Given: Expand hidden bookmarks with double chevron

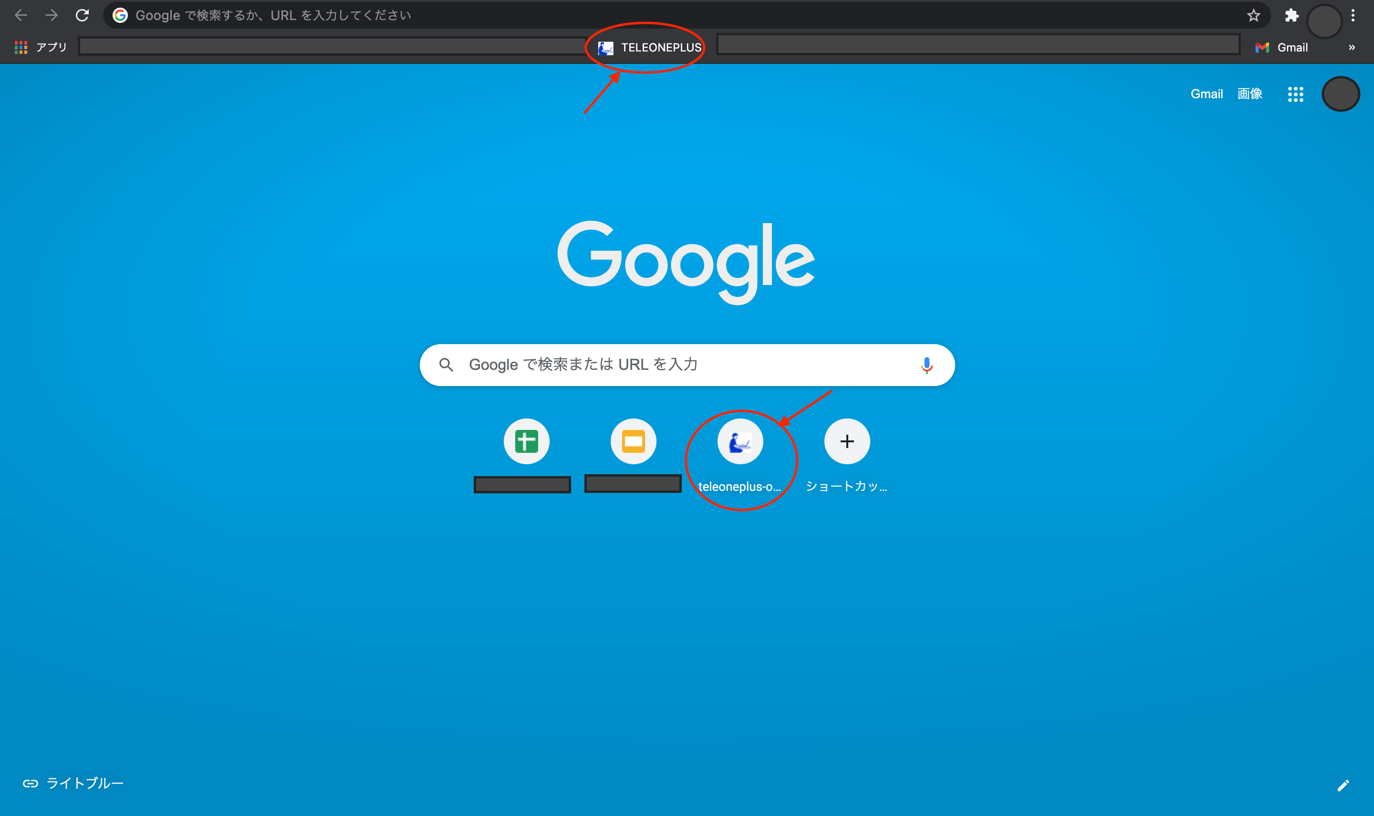Looking at the screenshot, I should tap(1352, 48).
